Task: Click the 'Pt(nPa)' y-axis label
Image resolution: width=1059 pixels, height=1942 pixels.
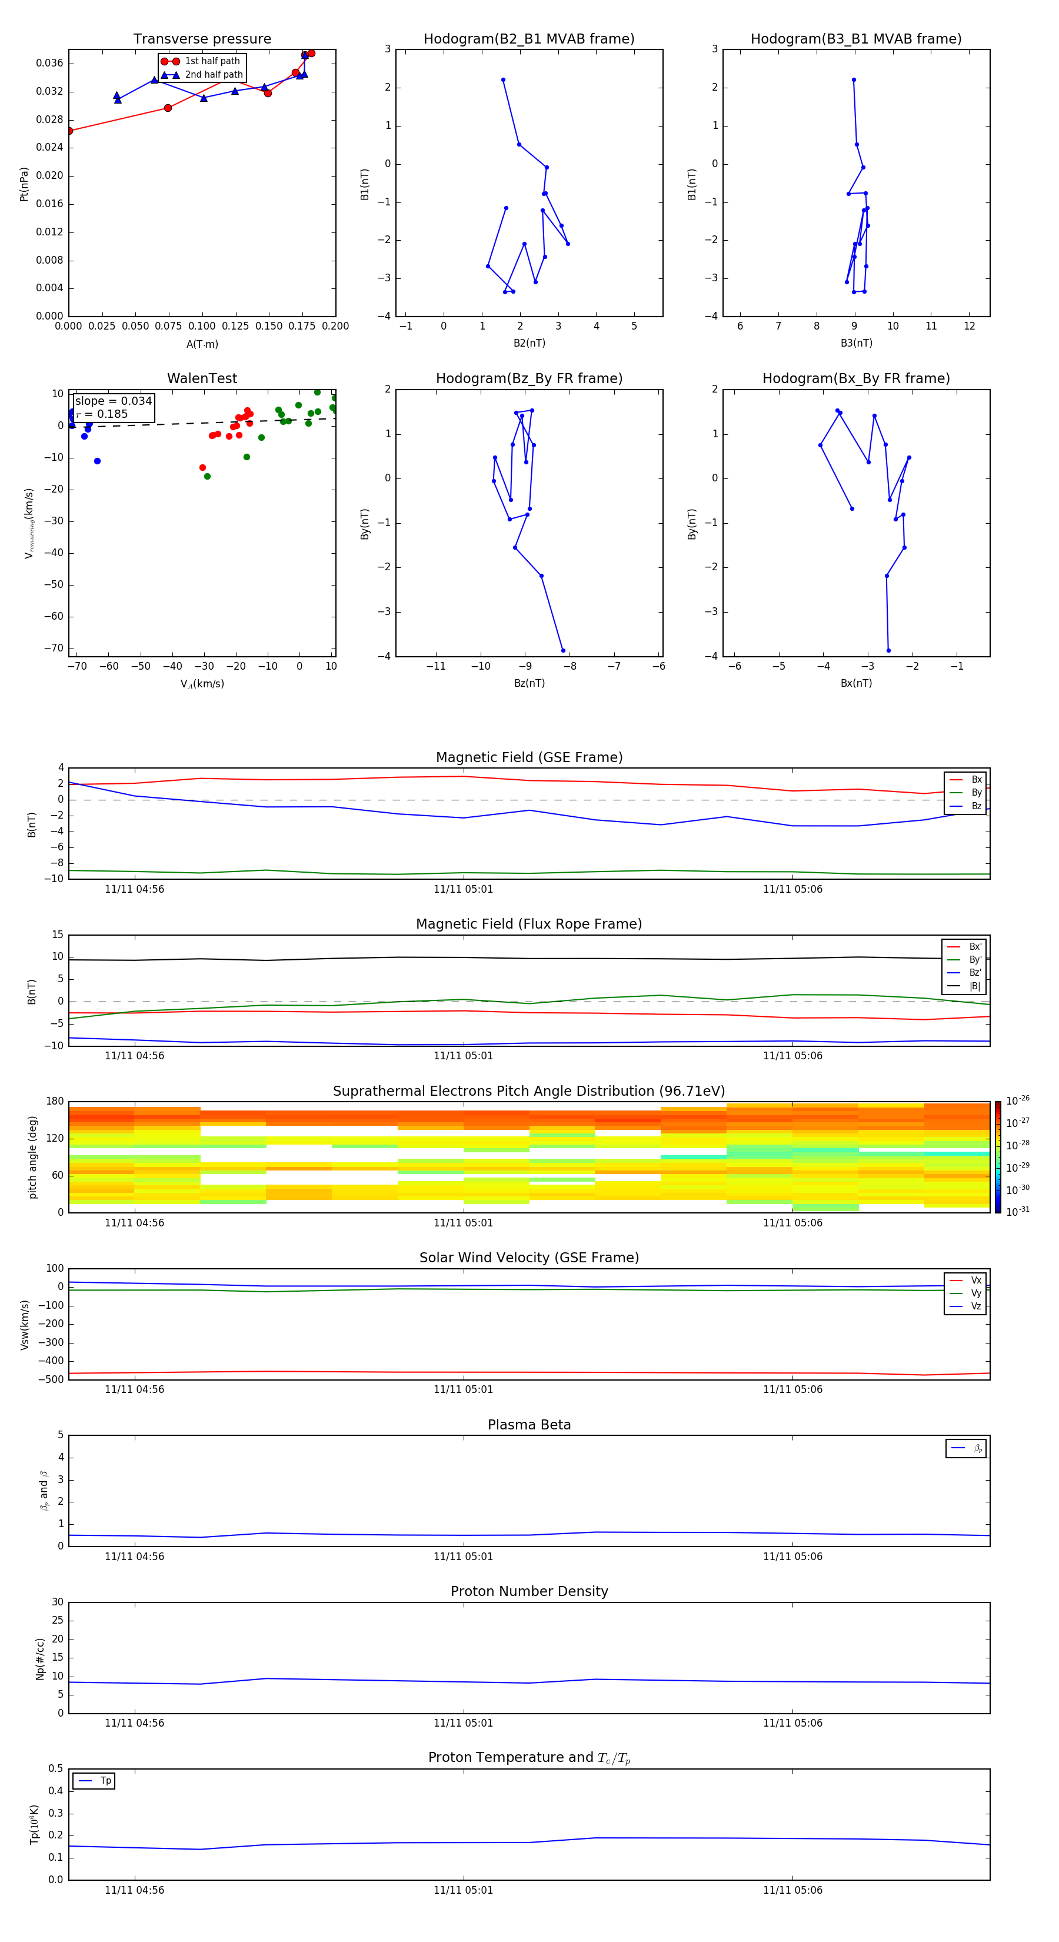Action: click(x=24, y=184)
